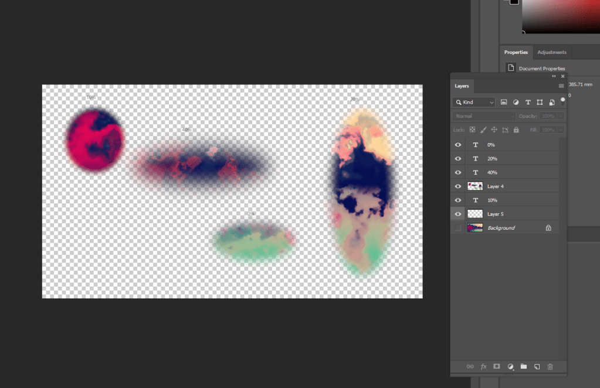Switch to the Adjustments tab
This screenshot has width=600, height=388.
[551, 52]
